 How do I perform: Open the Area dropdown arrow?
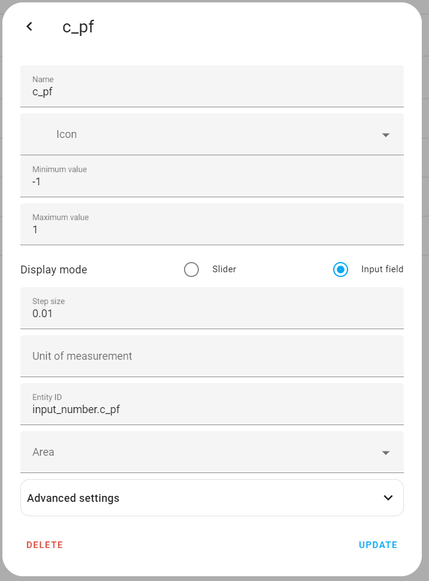click(386, 453)
